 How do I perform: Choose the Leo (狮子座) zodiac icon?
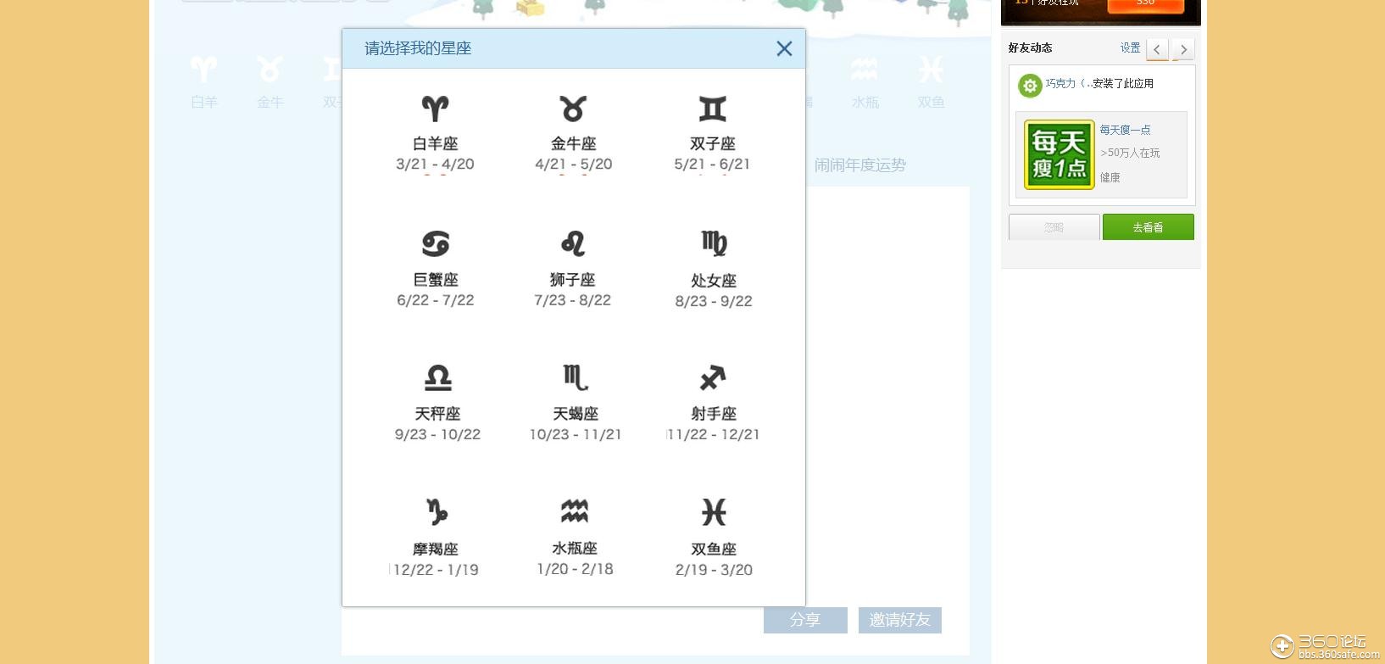(x=573, y=244)
